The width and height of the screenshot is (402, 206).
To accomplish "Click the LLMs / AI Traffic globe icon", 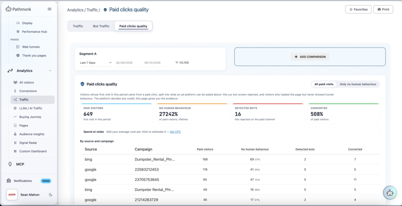I will pyautogui.click(x=15, y=108).
